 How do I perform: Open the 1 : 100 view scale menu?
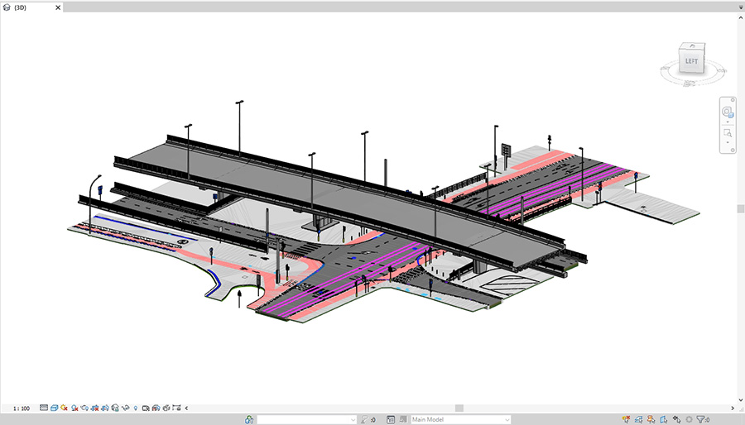22,408
